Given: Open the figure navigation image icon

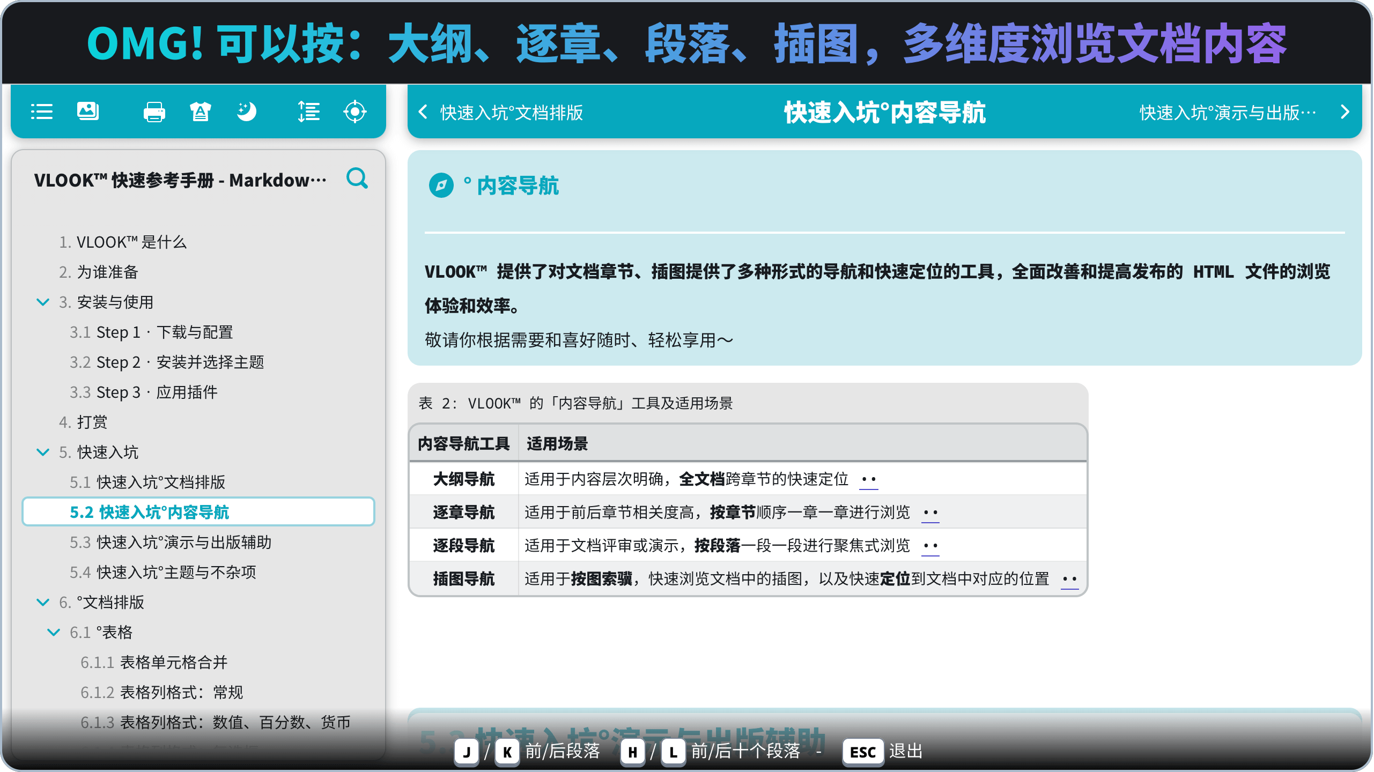Looking at the screenshot, I should pos(88,111).
